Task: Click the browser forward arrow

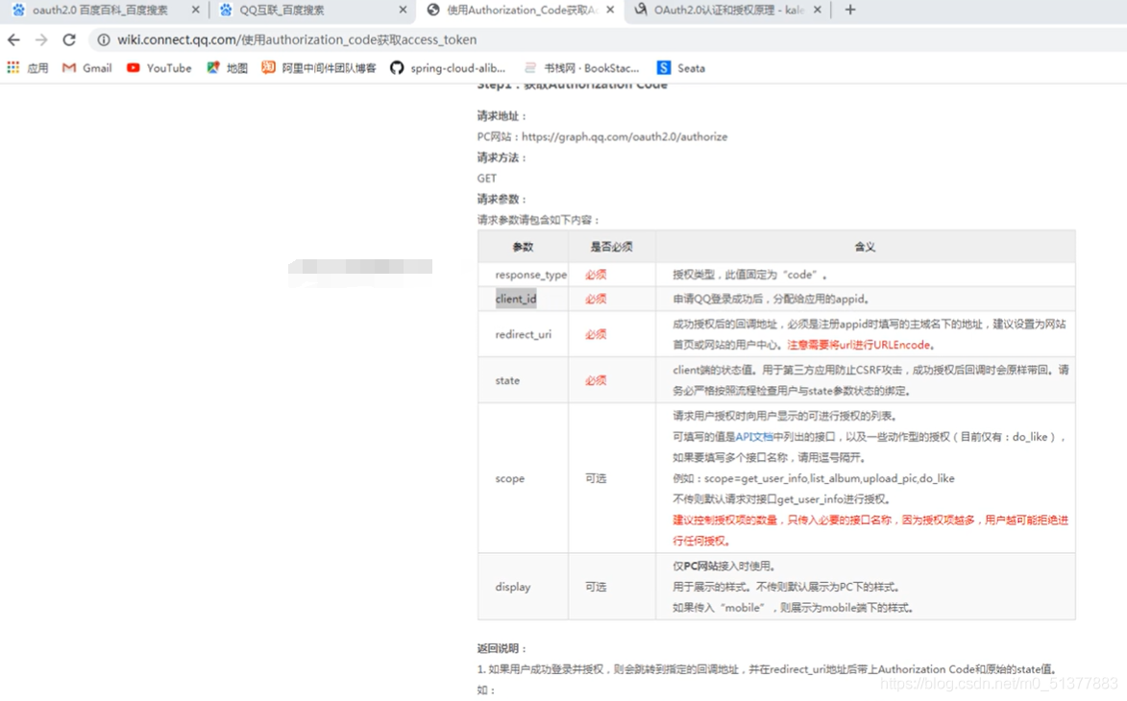Action: [41, 39]
